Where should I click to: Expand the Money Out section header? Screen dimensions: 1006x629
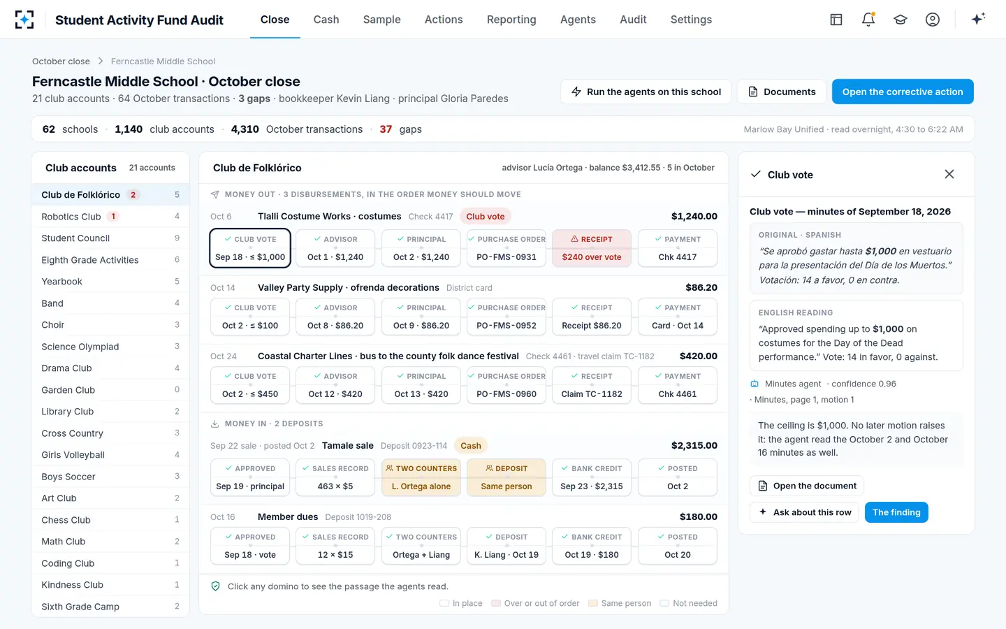(x=366, y=194)
